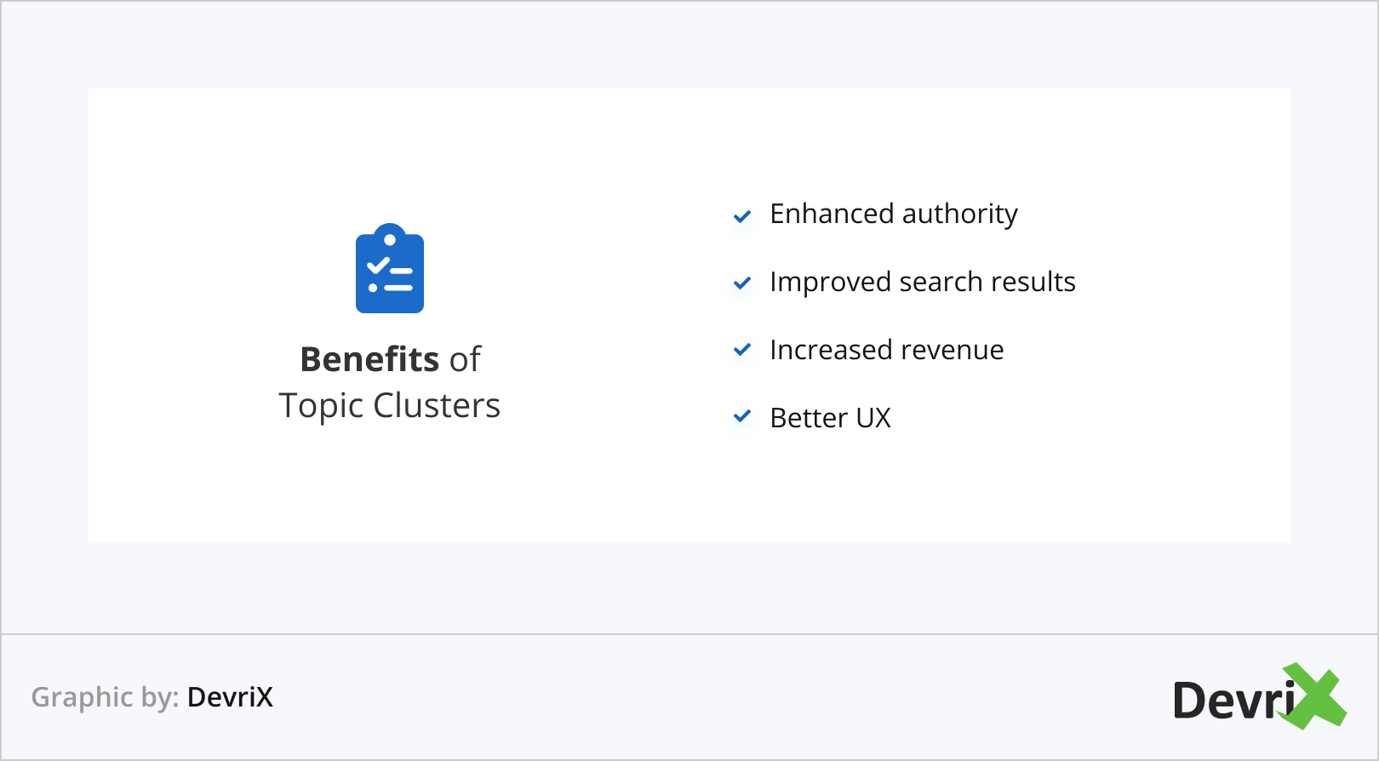Click the word "of" after Benefits
1379x761 pixels.
466,359
